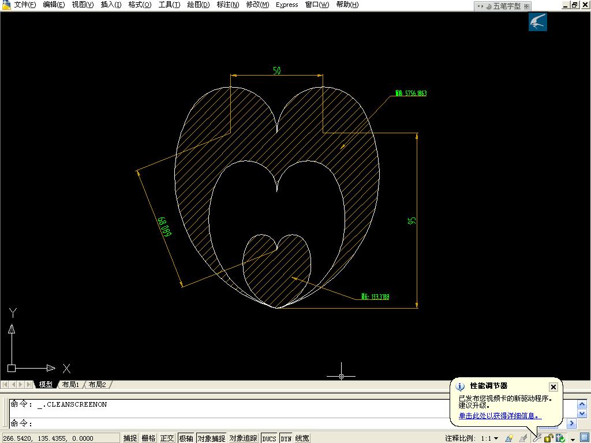Click the drawing standards check icon
Screen dimensions: 591x443
click(560, 438)
